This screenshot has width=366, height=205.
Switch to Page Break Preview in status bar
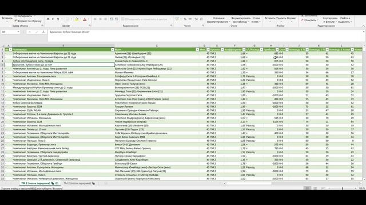click(323, 188)
